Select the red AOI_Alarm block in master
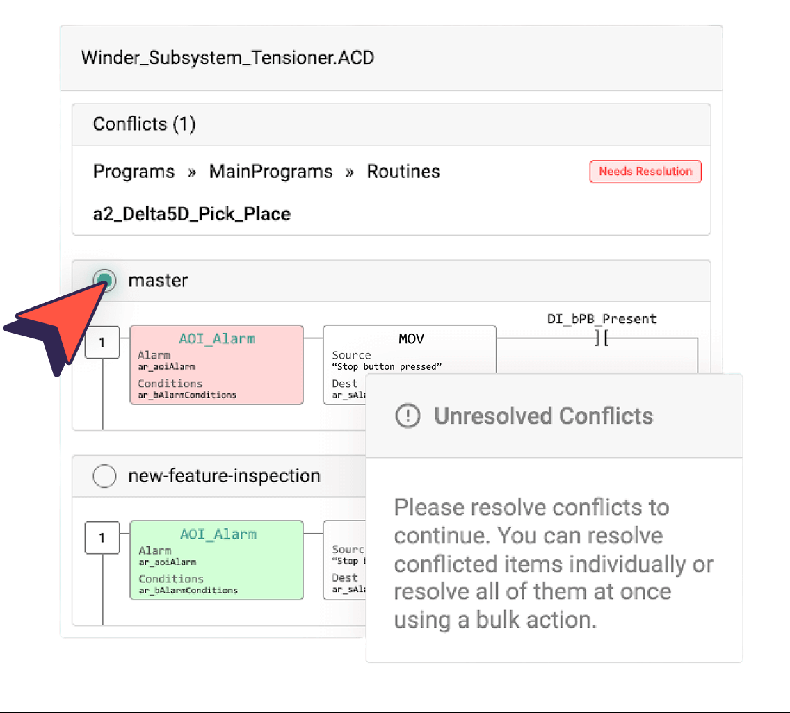This screenshot has height=713, width=790. (216, 364)
